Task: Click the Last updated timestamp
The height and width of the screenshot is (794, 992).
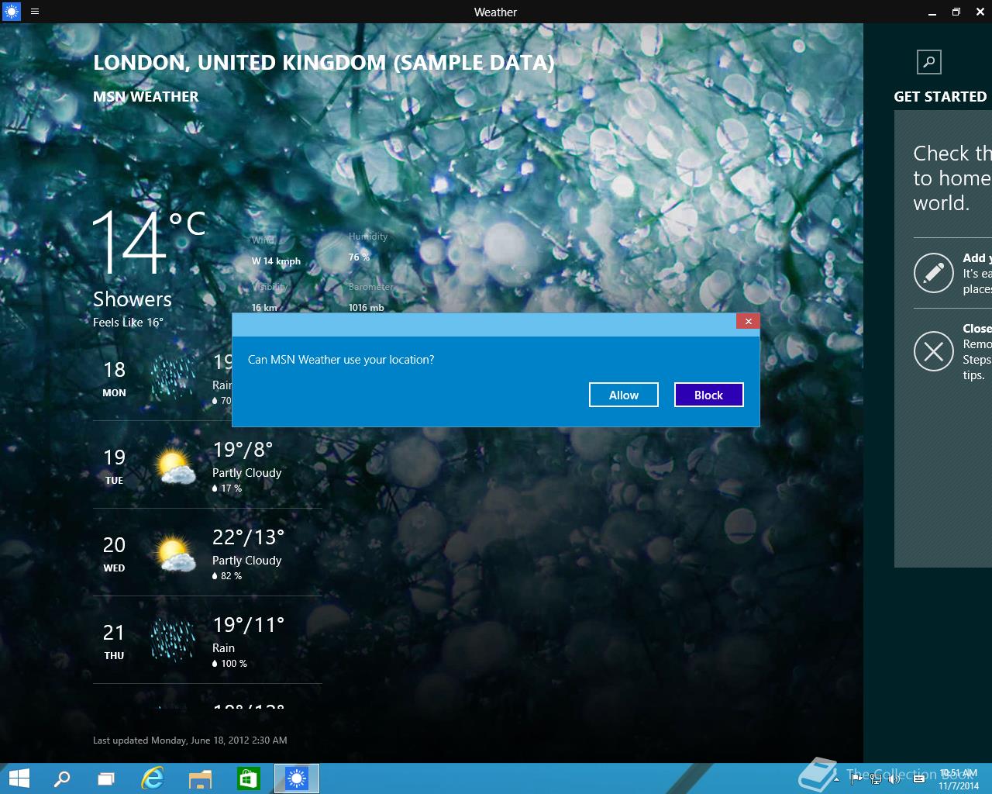Action: [x=190, y=740]
